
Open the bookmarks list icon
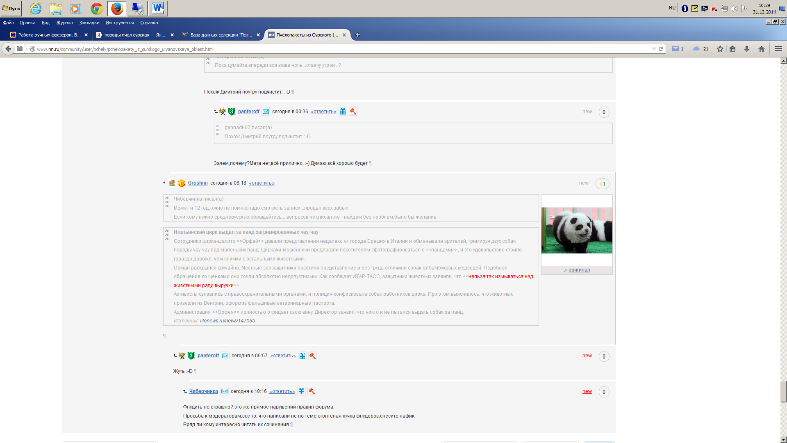coord(732,49)
